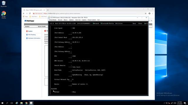Click the MTU value 1500
Viewport: 188px width, 105px height.
[74, 56]
